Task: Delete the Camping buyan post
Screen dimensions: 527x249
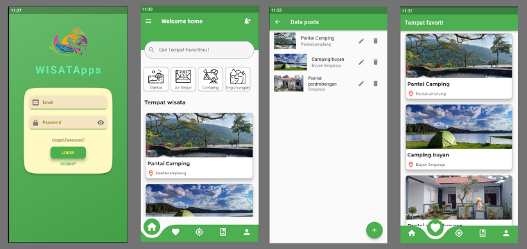Action: 375,62
